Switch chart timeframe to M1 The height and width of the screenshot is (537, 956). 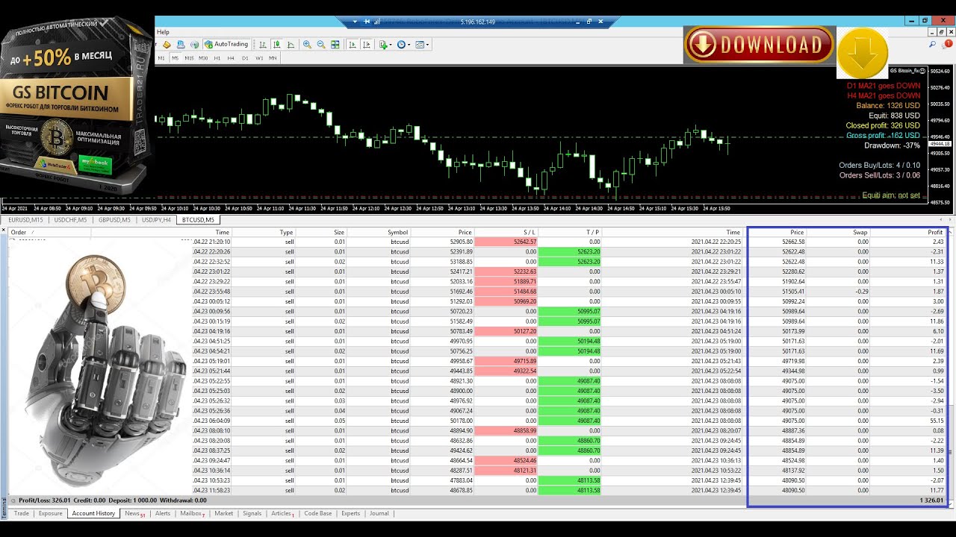[161, 57]
